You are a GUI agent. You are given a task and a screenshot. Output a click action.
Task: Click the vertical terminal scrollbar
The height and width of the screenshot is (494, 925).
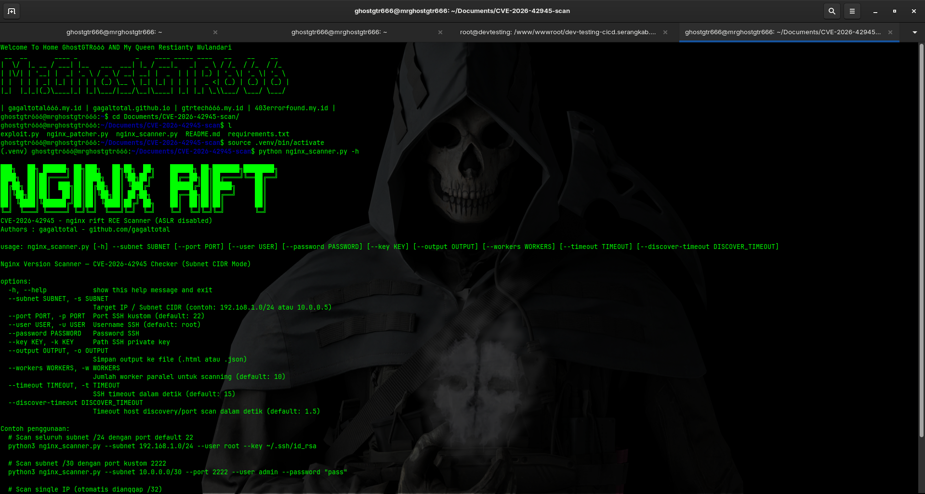point(921,241)
